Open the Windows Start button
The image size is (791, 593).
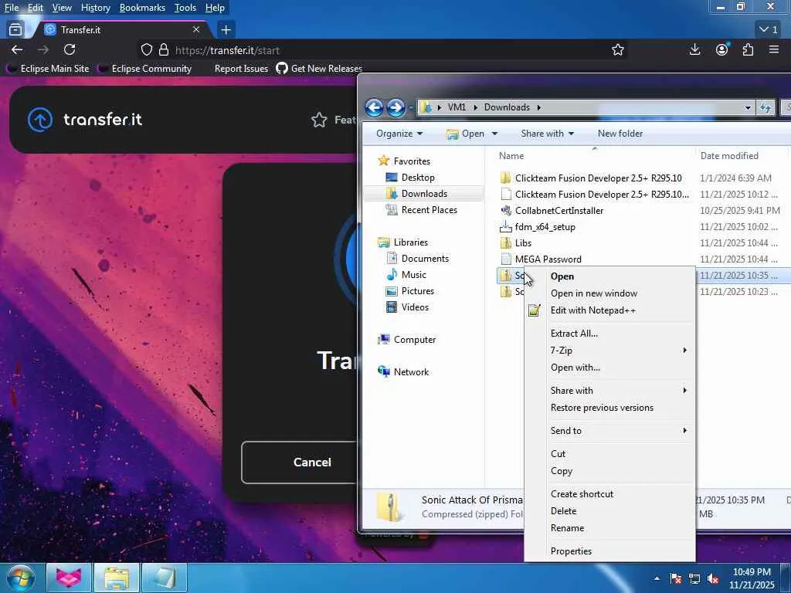point(21,578)
